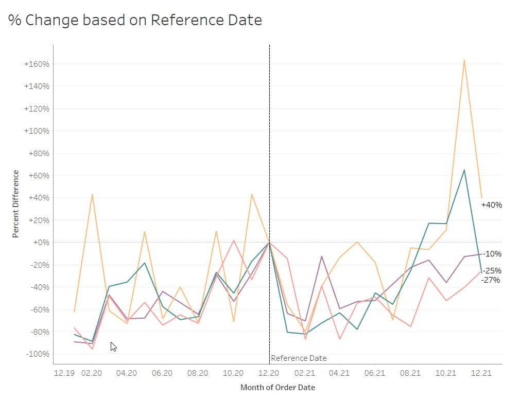Select the 'Month of Order Date' axis title

point(278,388)
